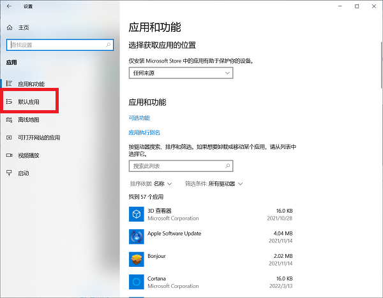Click the 可打开网站的应用 icon
Screen dimensions: 383x298
(9, 138)
